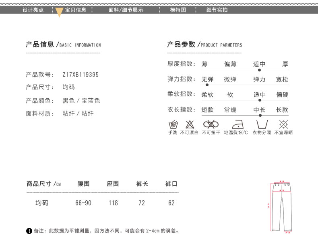Click the 厚度指数 slider dot at 适中

pos(259,70)
